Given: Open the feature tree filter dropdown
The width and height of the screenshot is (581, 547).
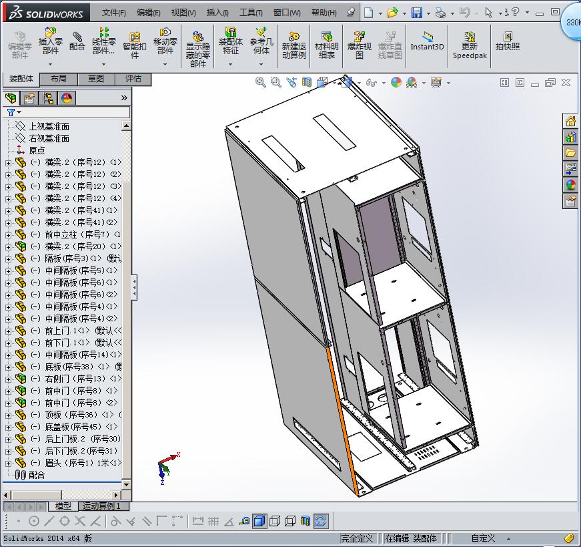Looking at the screenshot, I should (x=13, y=113).
